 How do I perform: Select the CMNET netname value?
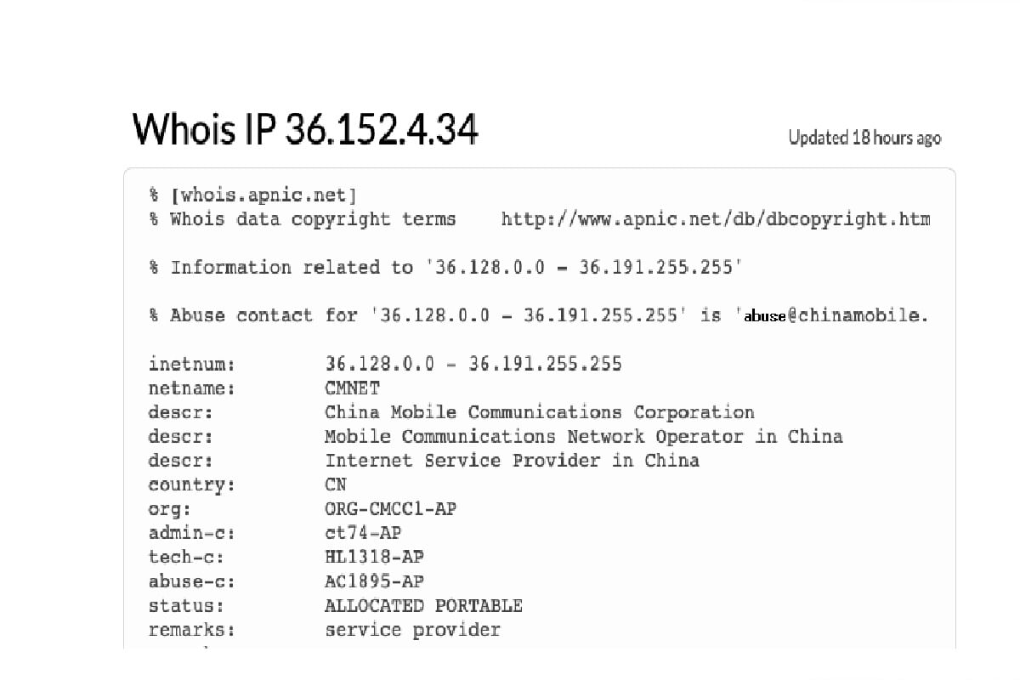(x=353, y=388)
